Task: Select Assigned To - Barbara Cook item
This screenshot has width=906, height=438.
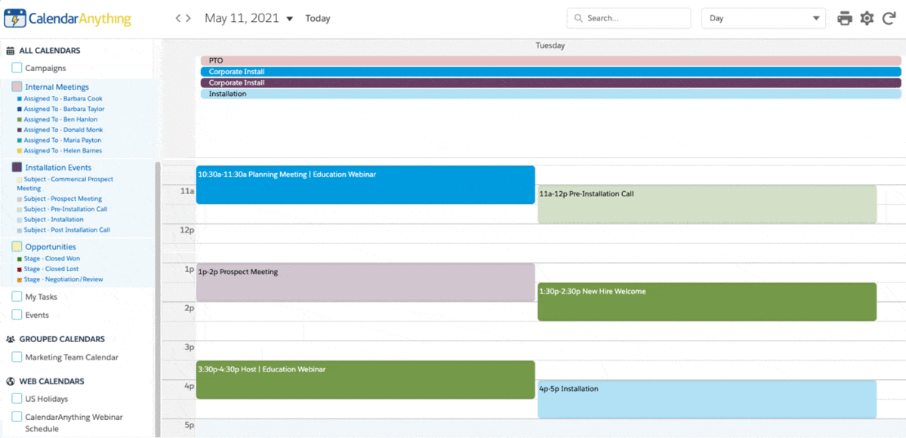Action: (63, 99)
